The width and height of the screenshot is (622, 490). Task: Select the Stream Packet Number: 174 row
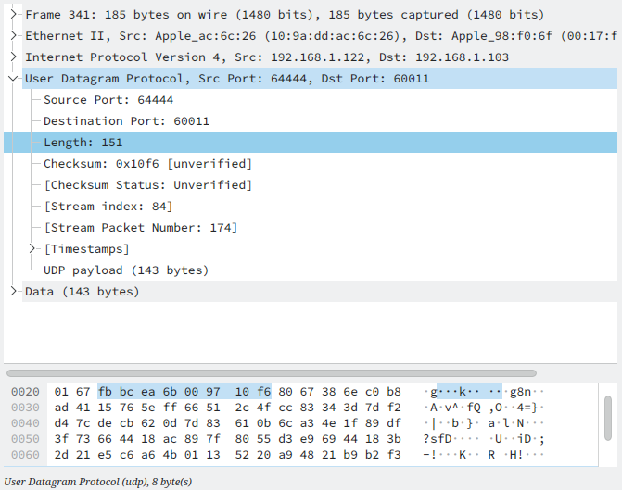pyautogui.click(x=140, y=228)
